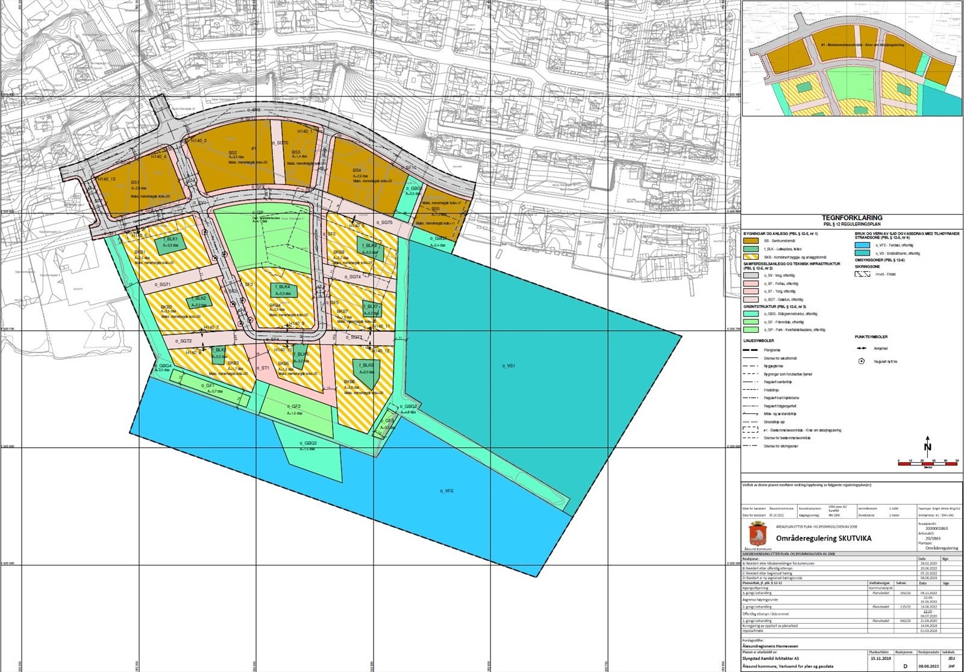Viewport: 964px width, 672px height.
Task: Click the BS Sentrumsformål brown legend swatch
Action: click(x=751, y=240)
